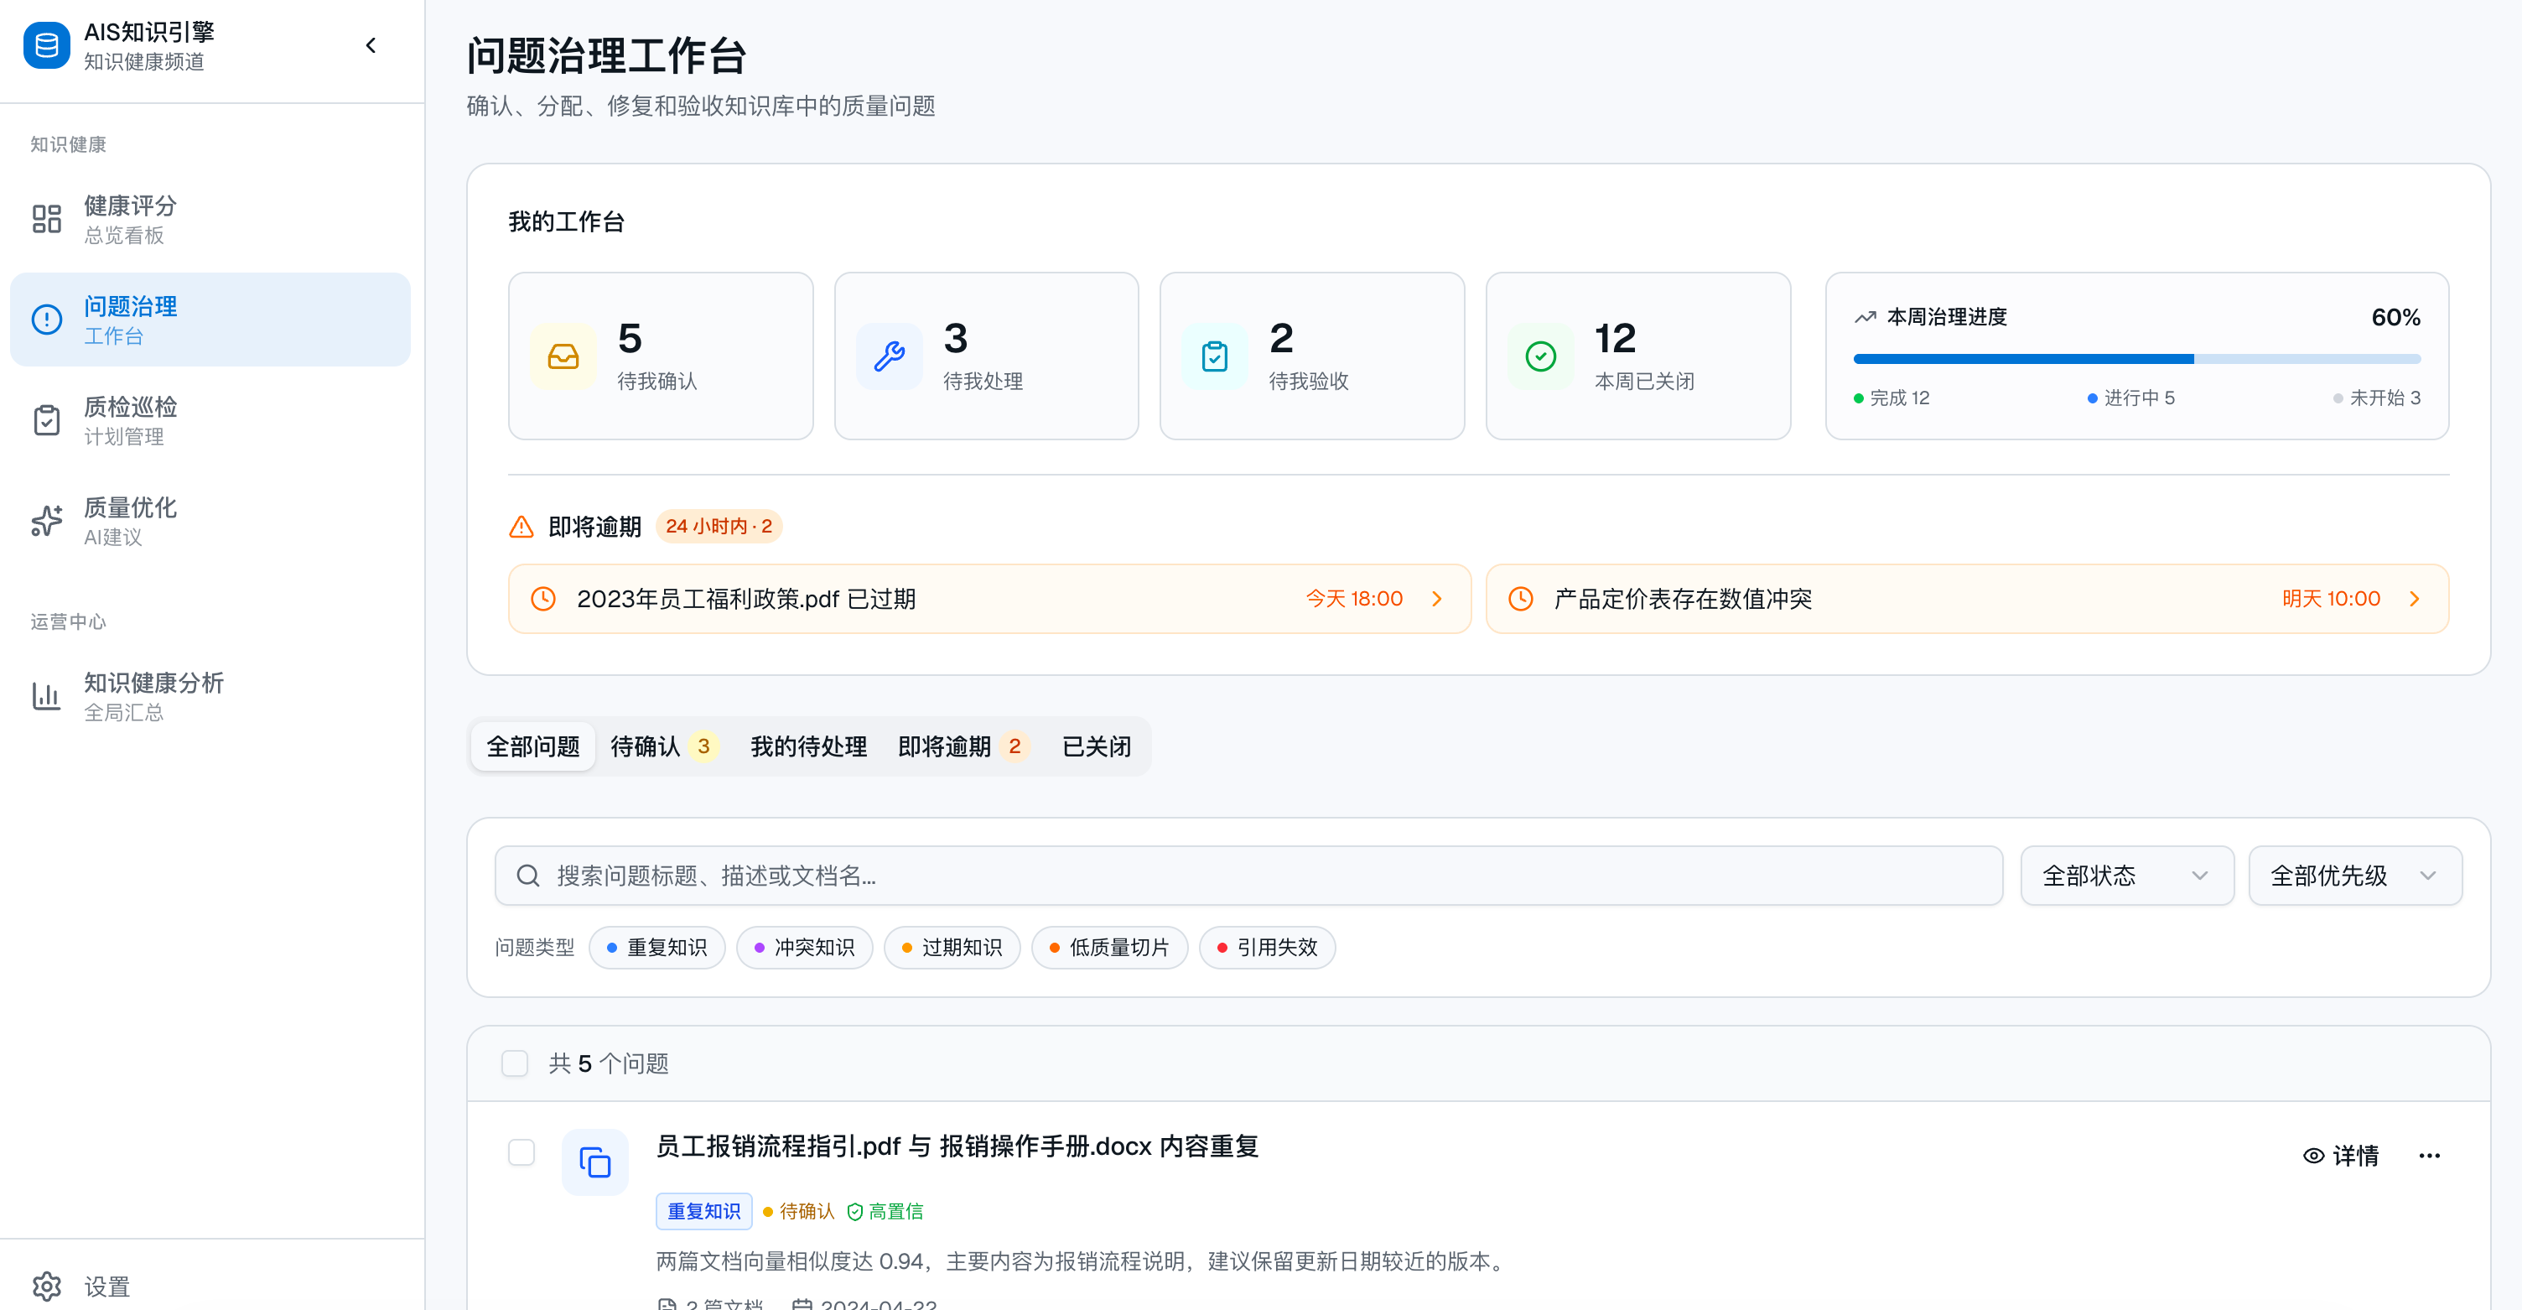Click the warning triangle icon beside 即将逾期
The width and height of the screenshot is (2522, 1310).
(x=522, y=527)
